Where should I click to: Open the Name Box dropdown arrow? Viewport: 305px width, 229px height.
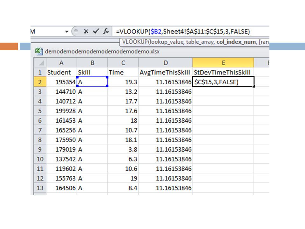coord(67,31)
